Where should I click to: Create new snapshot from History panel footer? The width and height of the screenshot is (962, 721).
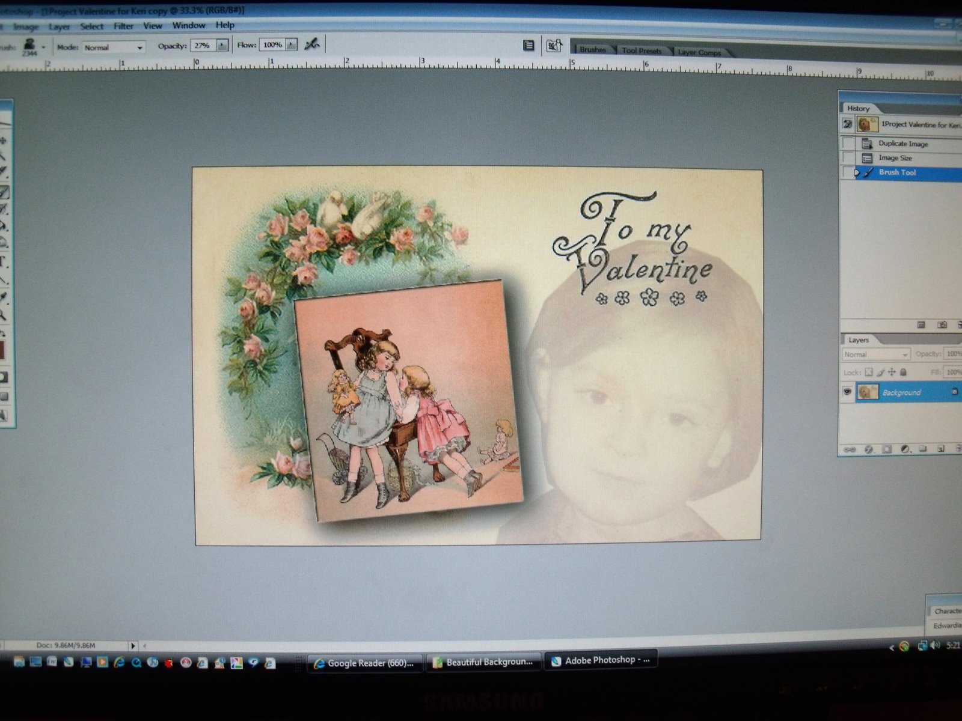click(942, 324)
